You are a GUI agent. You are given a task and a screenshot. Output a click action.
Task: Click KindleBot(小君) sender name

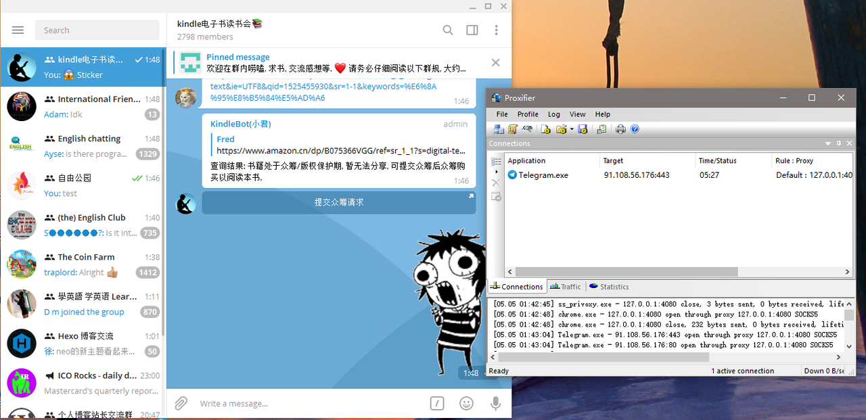coord(241,124)
